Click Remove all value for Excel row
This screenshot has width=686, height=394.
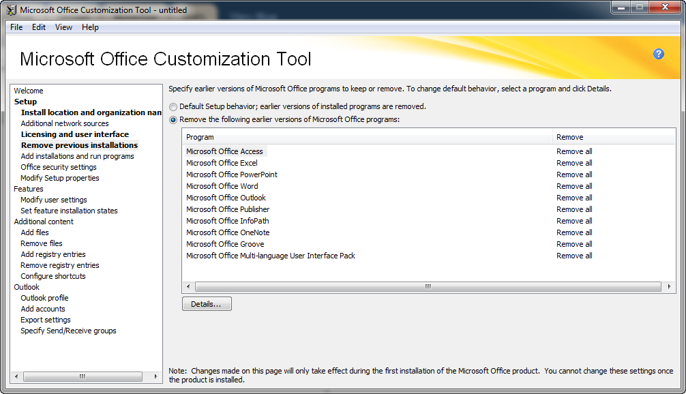[x=574, y=163]
